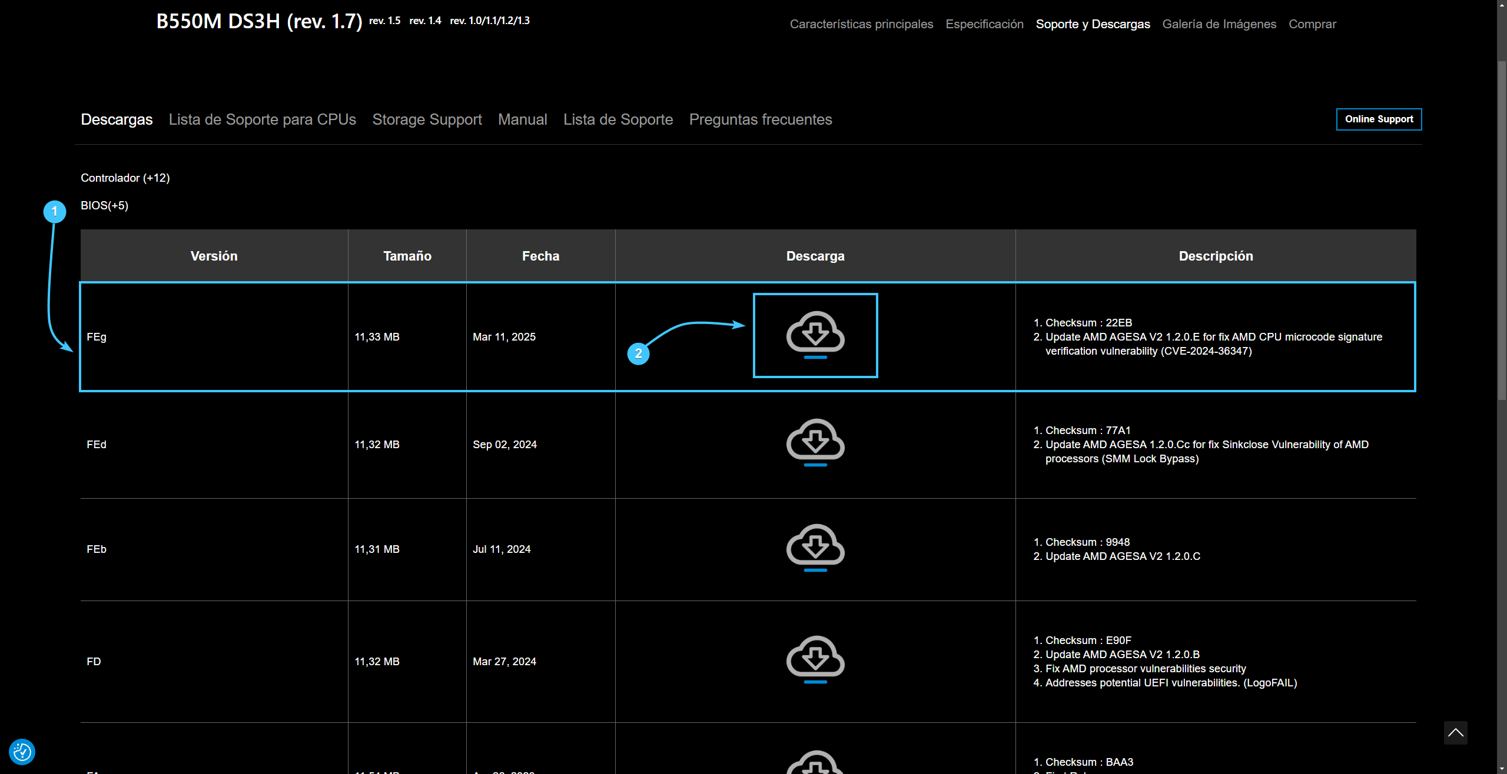
Task: Switch to the Descargas tab
Action: (x=117, y=119)
